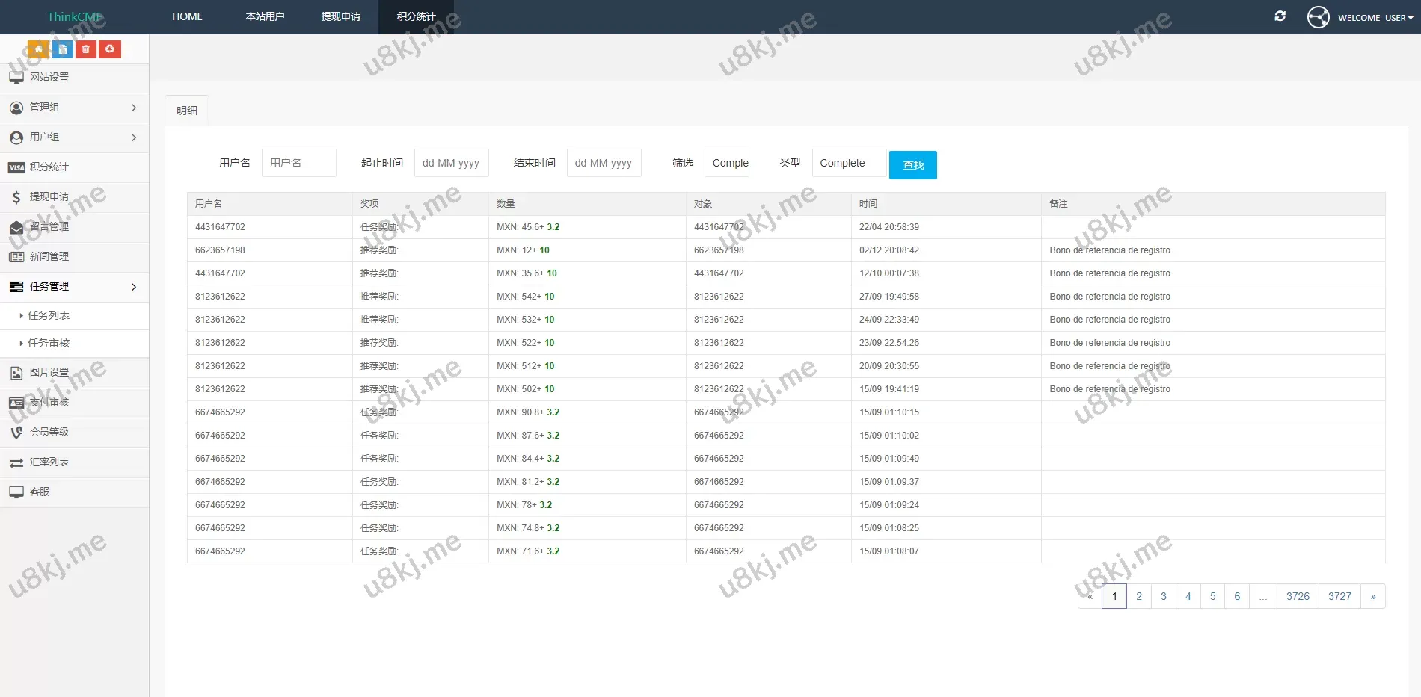Click the red recycle icon
1421x697 pixels.
[x=110, y=49]
